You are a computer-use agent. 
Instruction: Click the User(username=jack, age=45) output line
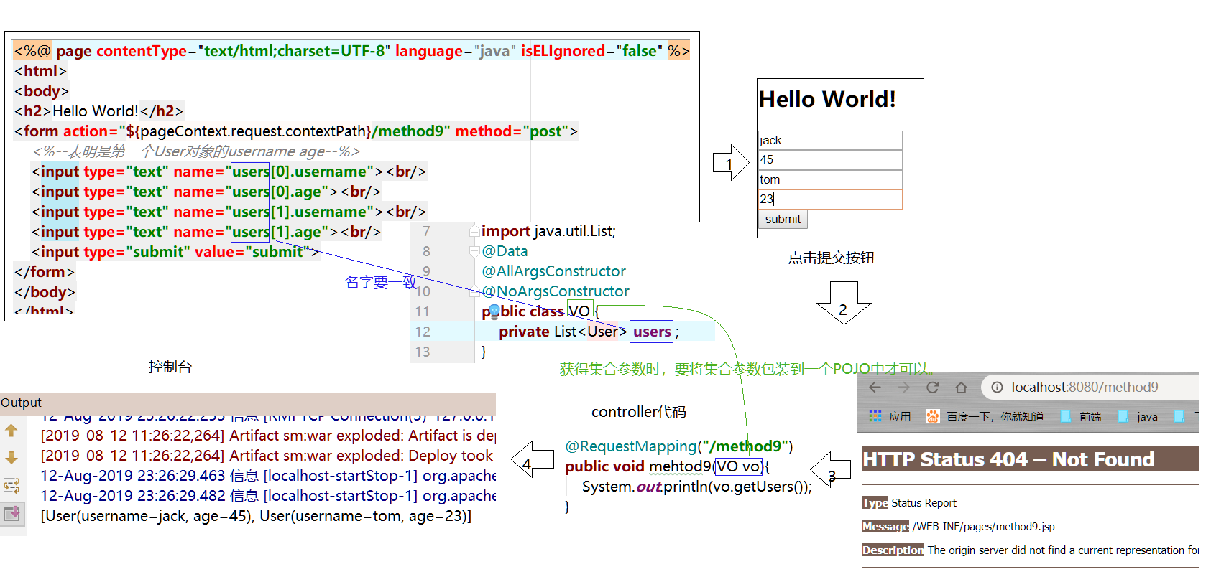(x=256, y=516)
